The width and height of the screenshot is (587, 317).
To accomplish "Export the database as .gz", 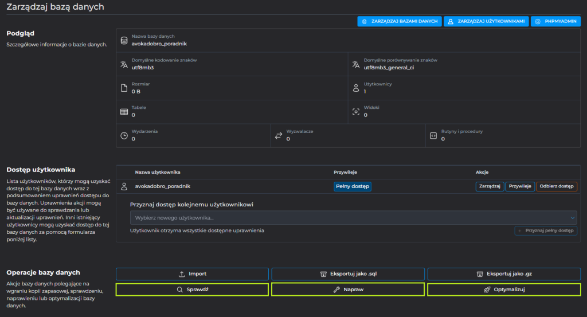I will coord(504,274).
